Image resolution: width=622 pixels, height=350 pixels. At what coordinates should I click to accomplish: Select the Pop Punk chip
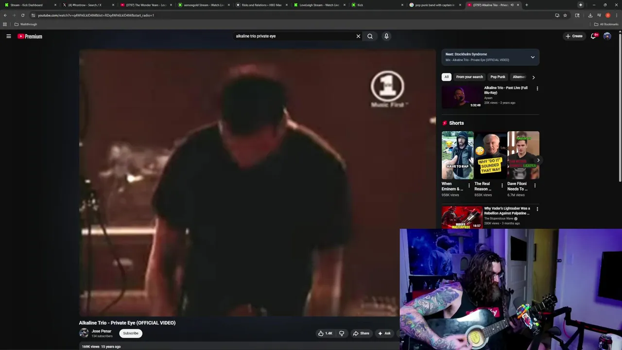point(498,77)
